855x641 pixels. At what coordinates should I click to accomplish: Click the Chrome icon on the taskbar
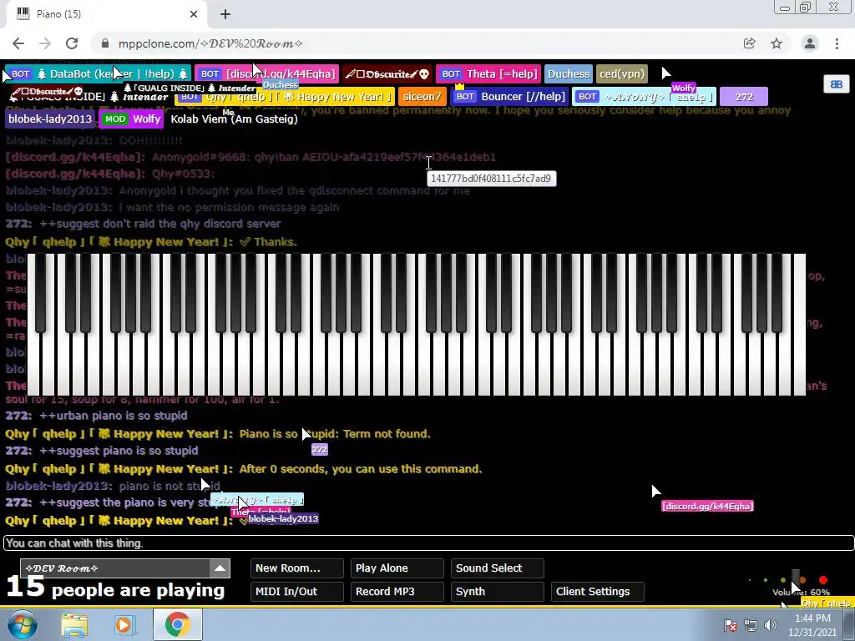click(177, 624)
